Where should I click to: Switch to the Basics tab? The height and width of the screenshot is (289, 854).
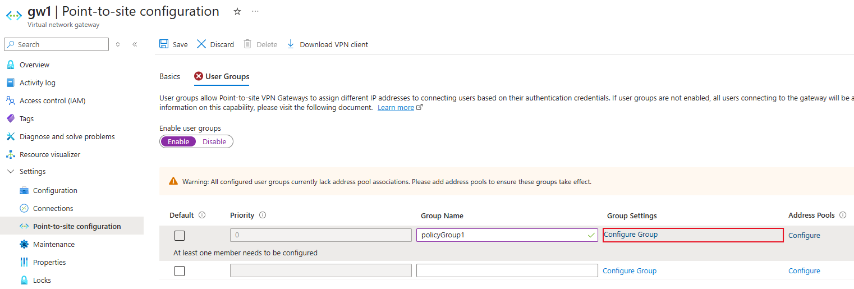[x=170, y=76]
